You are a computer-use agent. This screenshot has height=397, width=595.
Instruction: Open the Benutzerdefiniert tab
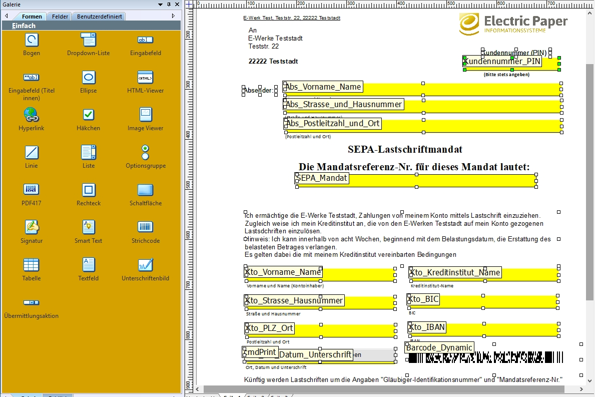coord(100,17)
